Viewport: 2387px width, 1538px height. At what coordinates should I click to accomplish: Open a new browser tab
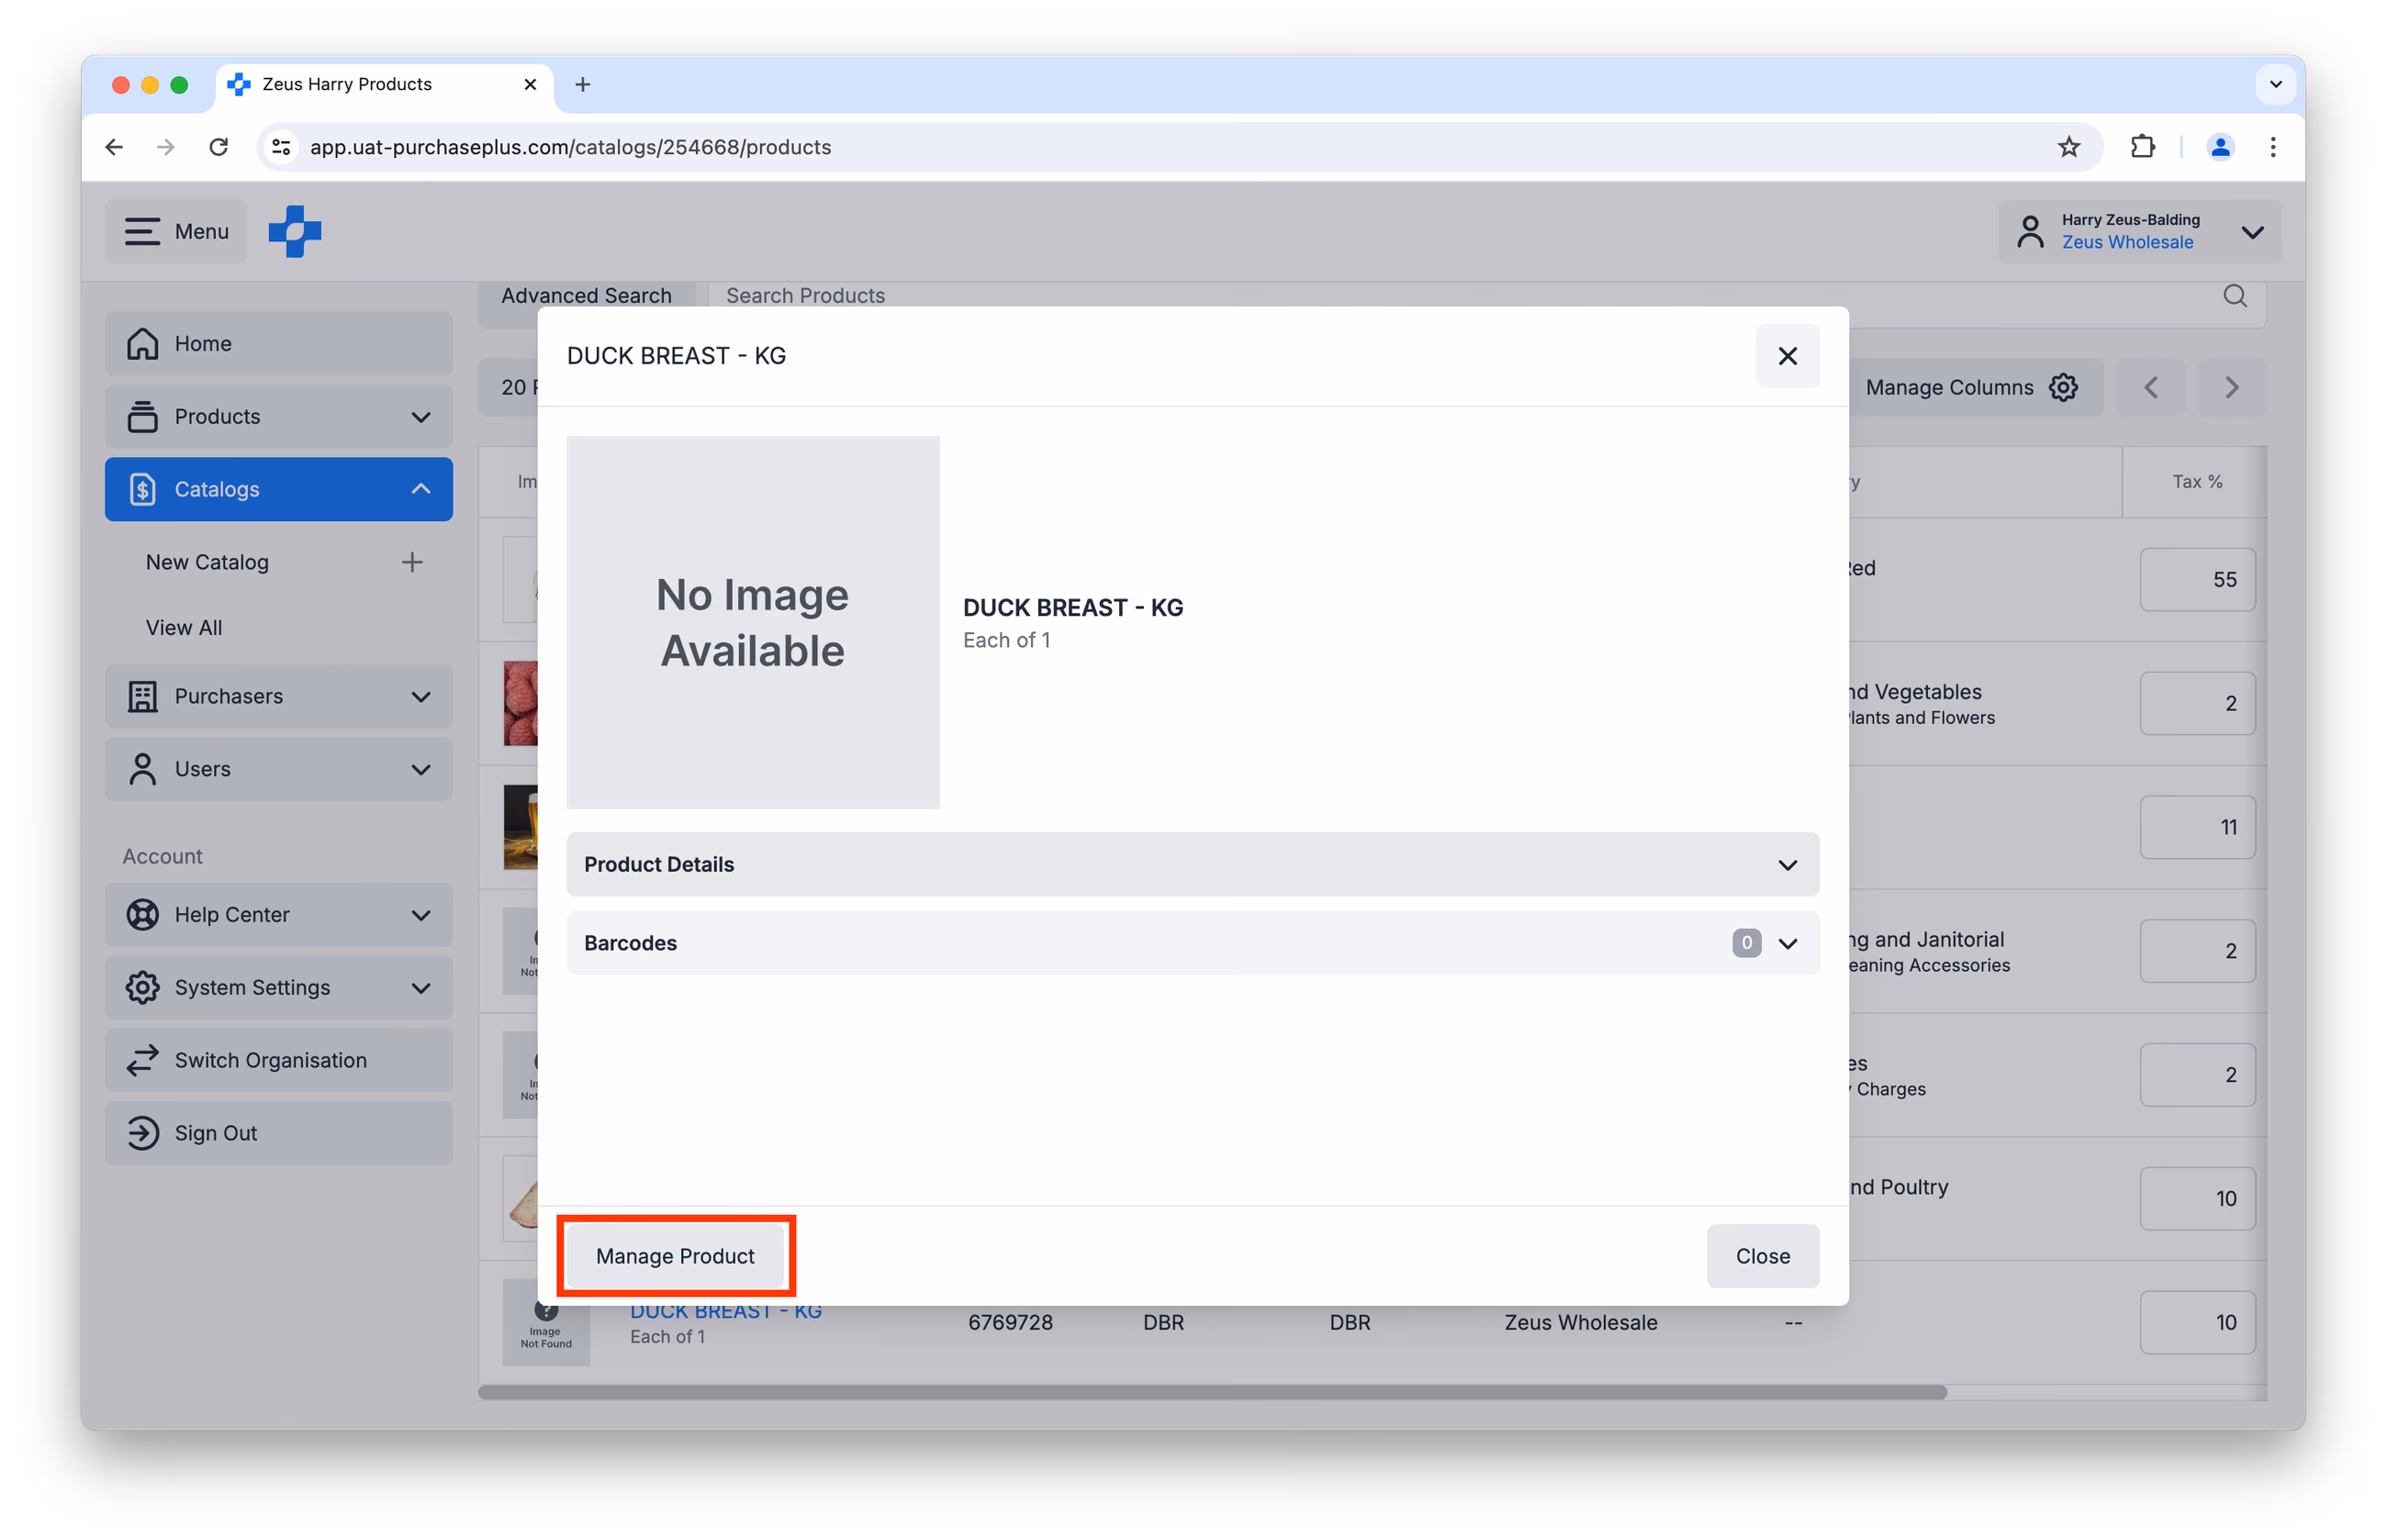click(582, 85)
